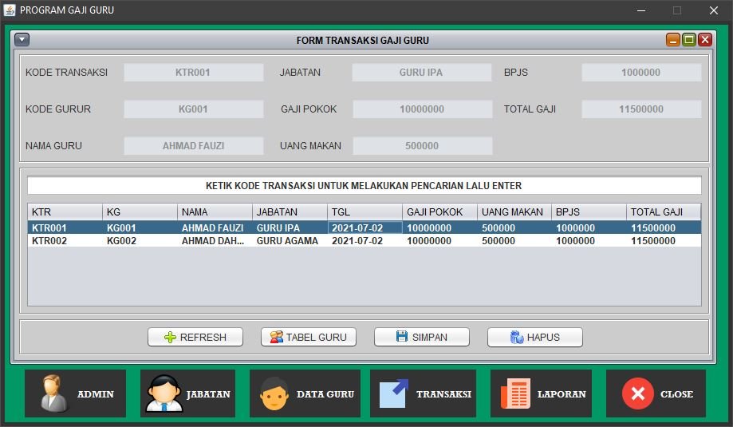Focus the Kode Transaksi field

(x=193, y=73)
